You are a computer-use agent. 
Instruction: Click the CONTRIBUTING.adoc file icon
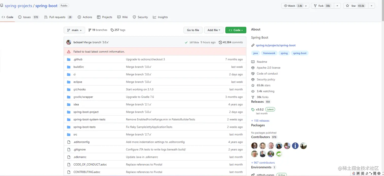(69, 172)
